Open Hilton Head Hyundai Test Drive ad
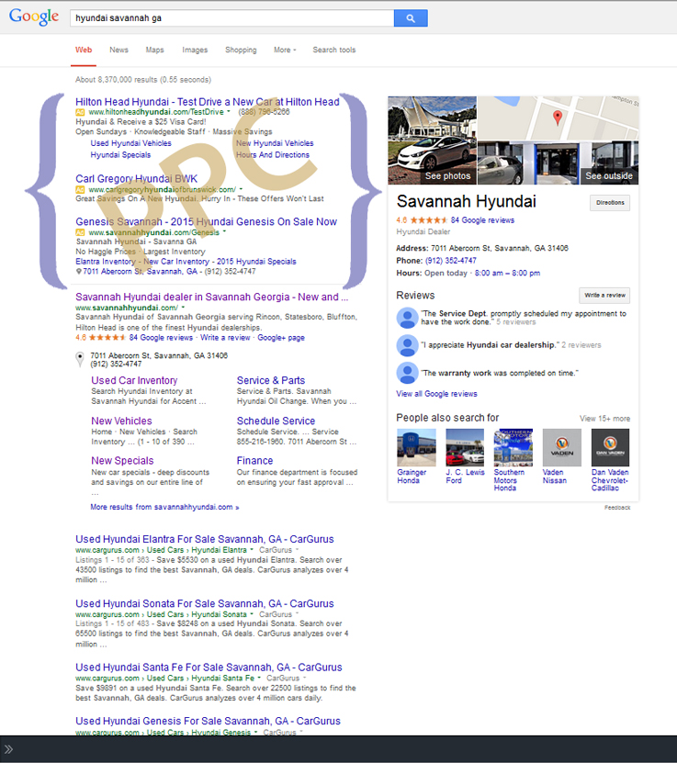Image resolution: width=677 pixels, height=763 pixels. 208,102
